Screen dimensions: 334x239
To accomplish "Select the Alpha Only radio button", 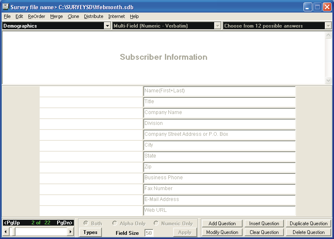I will 114,223.
